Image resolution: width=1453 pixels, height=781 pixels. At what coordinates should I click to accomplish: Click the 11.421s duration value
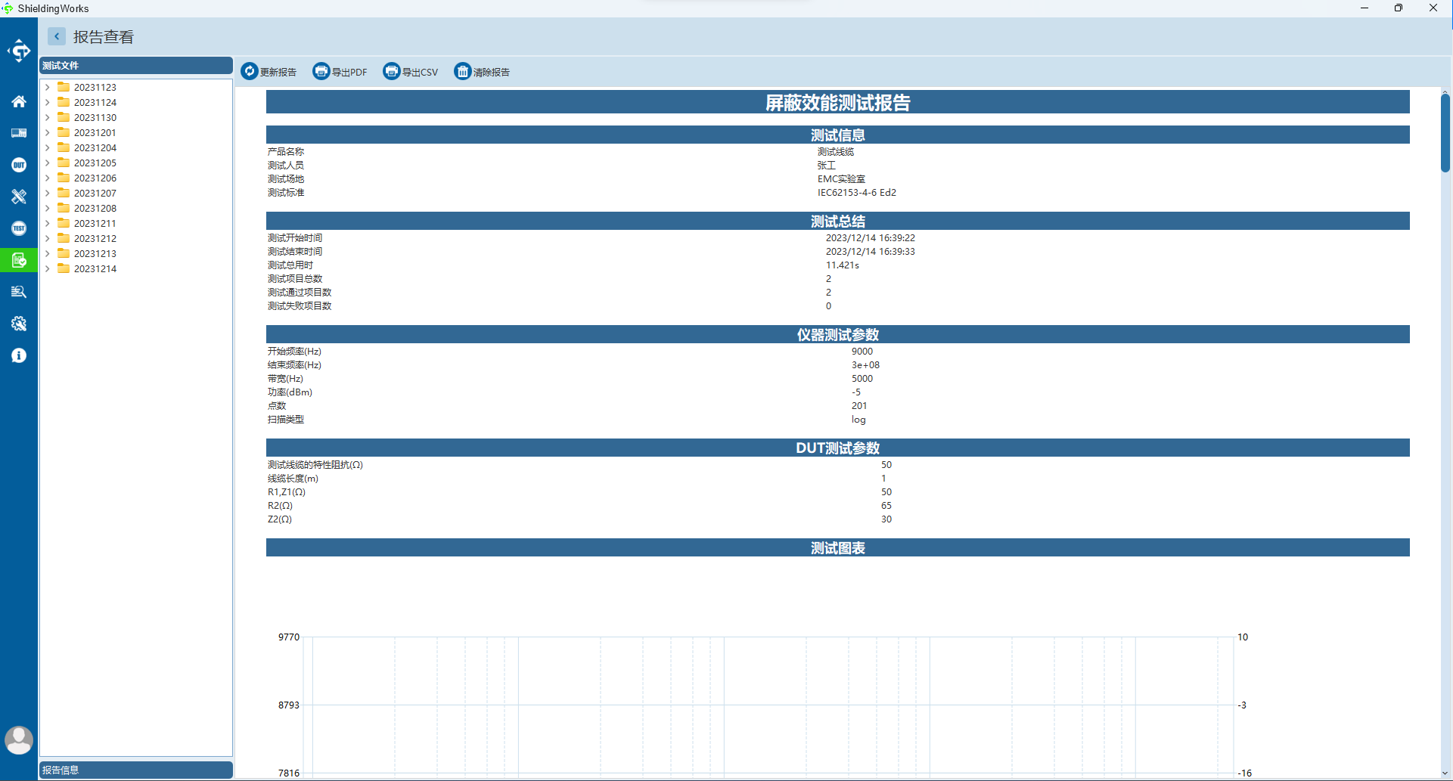coord(842,265)
